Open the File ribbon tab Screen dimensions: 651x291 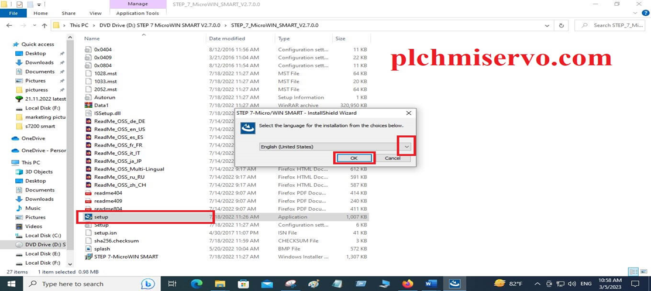point(13,13)
